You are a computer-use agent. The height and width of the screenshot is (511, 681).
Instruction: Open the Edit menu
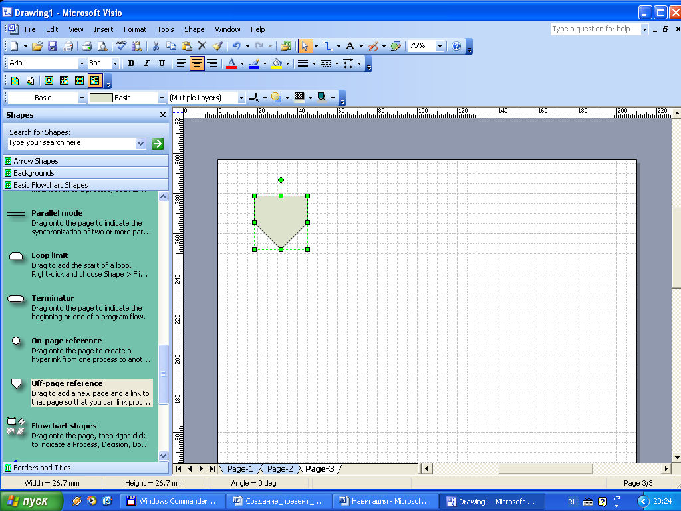tap(52, 29)
